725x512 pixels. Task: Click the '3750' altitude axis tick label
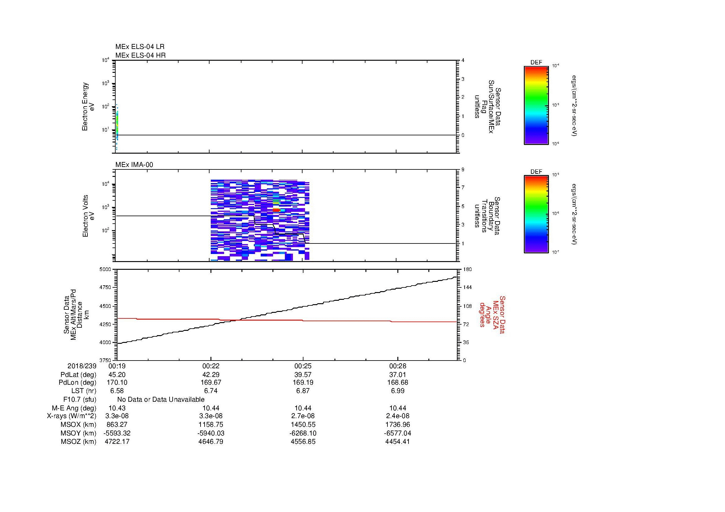pyautogui.click(x=106, y=360)
